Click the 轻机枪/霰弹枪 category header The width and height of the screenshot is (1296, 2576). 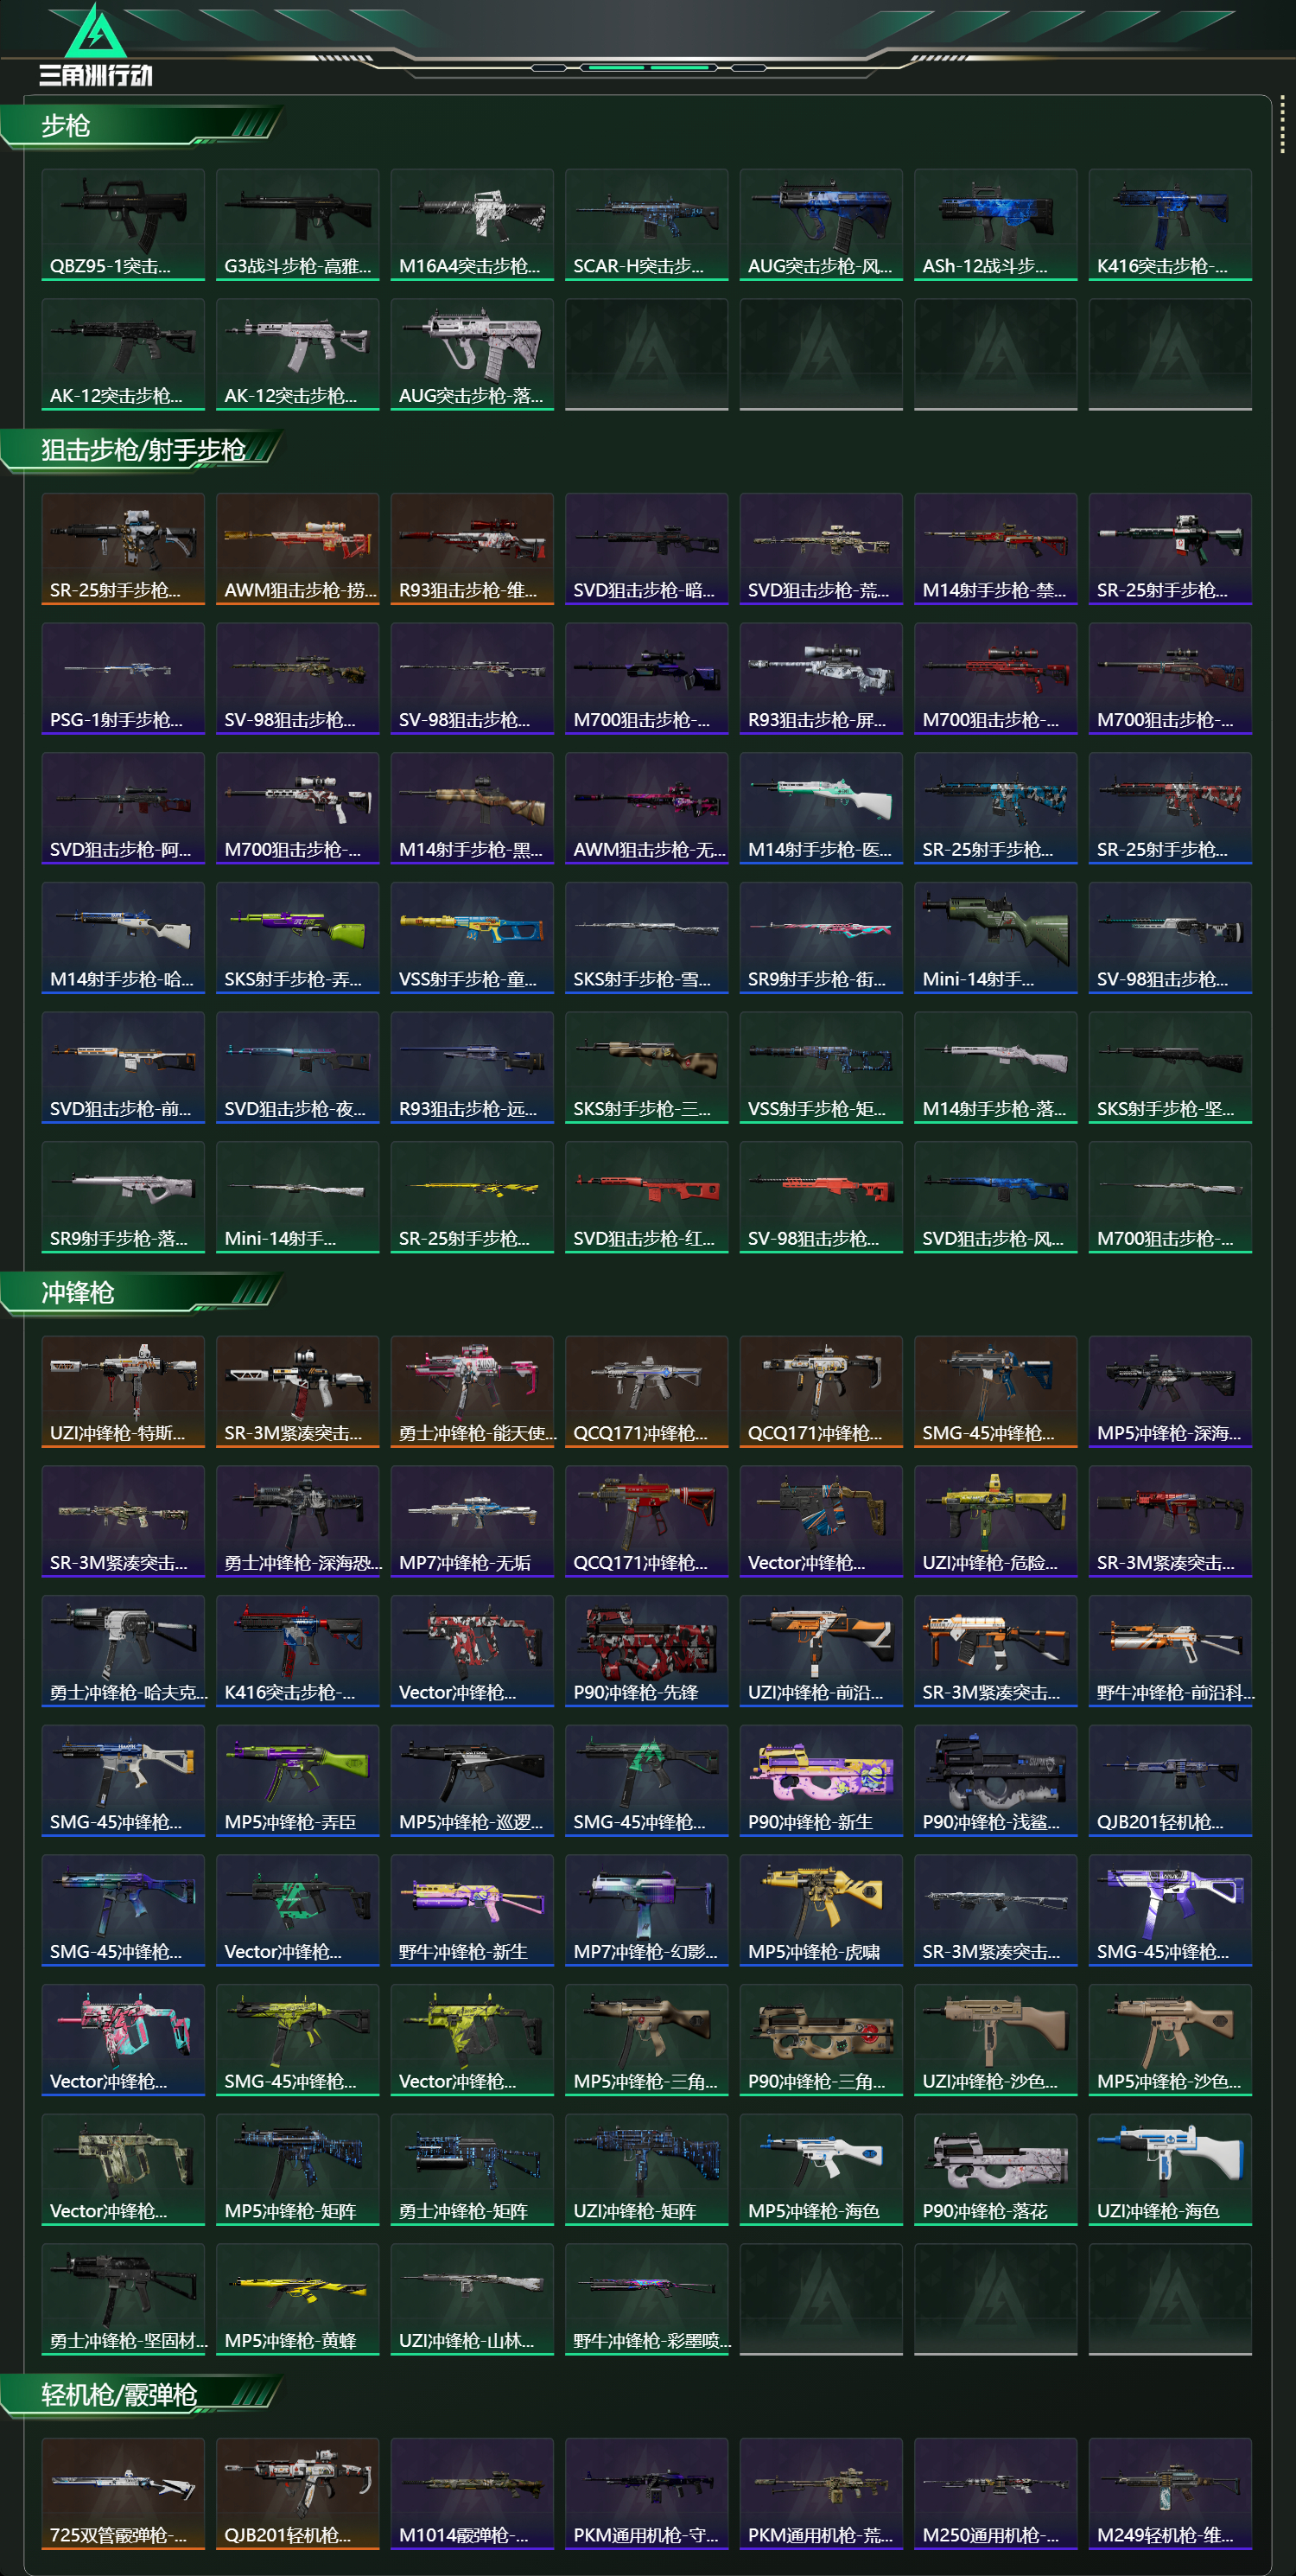(140, 2395)
